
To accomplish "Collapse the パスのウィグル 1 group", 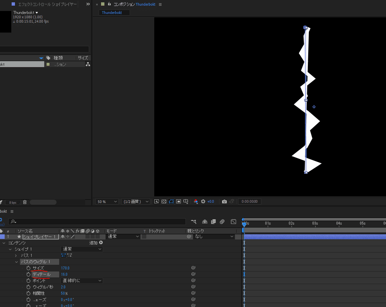I will [x=17, y=262].
